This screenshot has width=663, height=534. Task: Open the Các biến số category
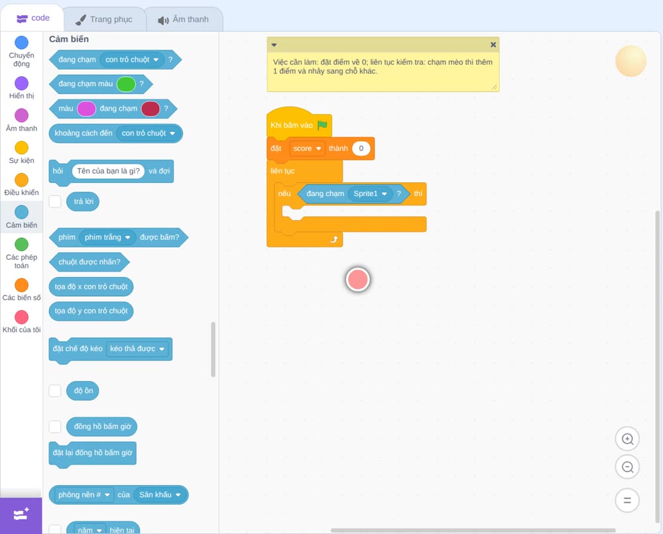21,290
